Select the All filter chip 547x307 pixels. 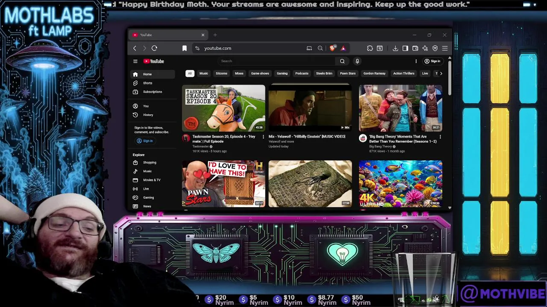190,73
